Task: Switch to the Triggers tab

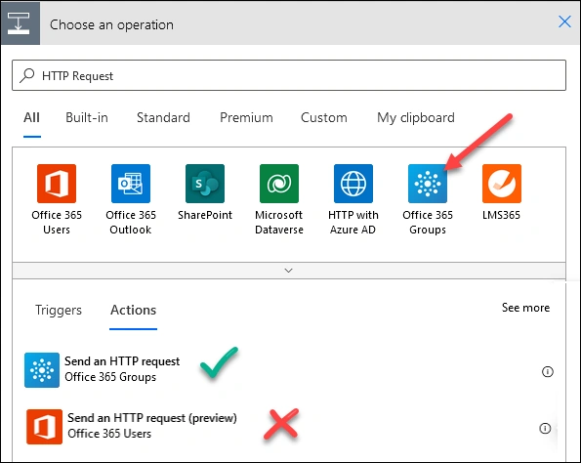Action: coord(59,310)
